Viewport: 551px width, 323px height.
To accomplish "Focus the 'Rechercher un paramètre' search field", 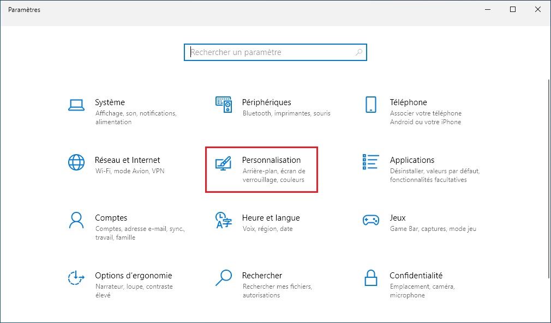I will [270, 52].
